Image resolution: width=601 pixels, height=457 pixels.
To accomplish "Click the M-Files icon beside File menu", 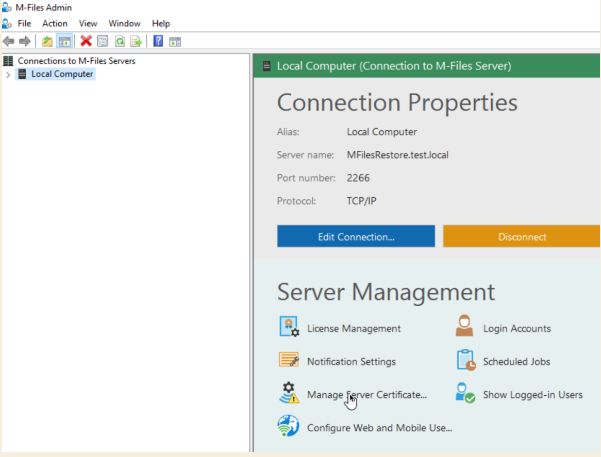I will [7, 24].
